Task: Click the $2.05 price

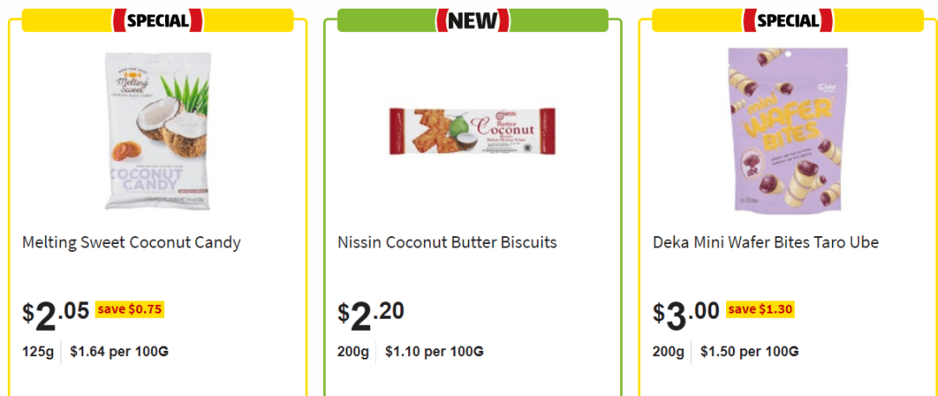Action: [56, 316]
